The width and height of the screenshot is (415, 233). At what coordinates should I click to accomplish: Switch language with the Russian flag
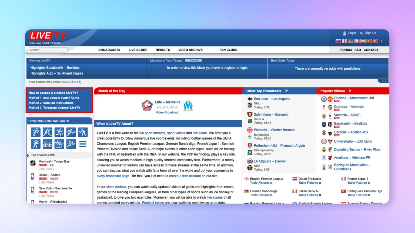[338, 41]
